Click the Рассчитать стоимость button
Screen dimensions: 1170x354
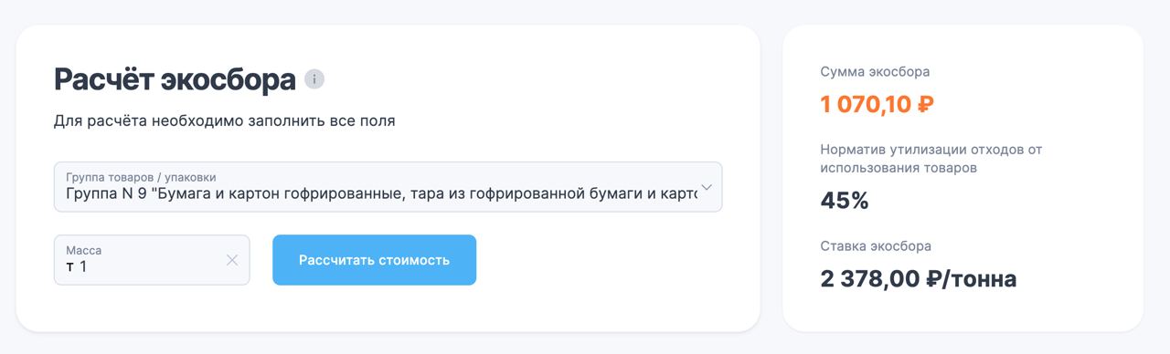tap(374, 260)
